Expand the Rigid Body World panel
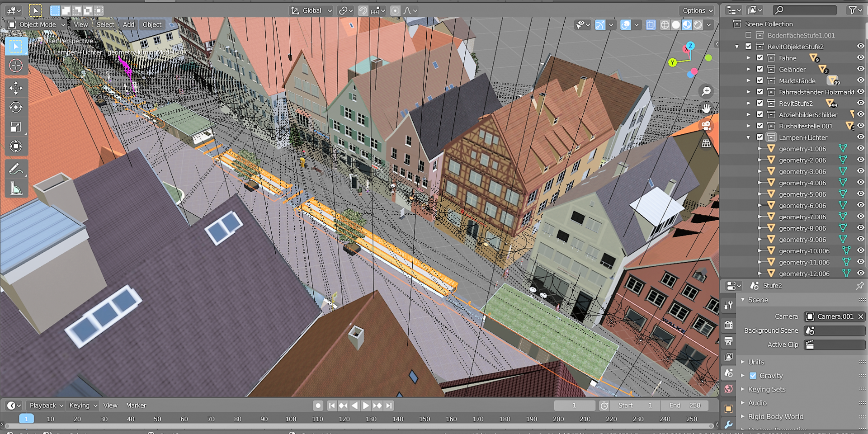The width and height of the screenshot is (868, 434). tap(743, 416)
